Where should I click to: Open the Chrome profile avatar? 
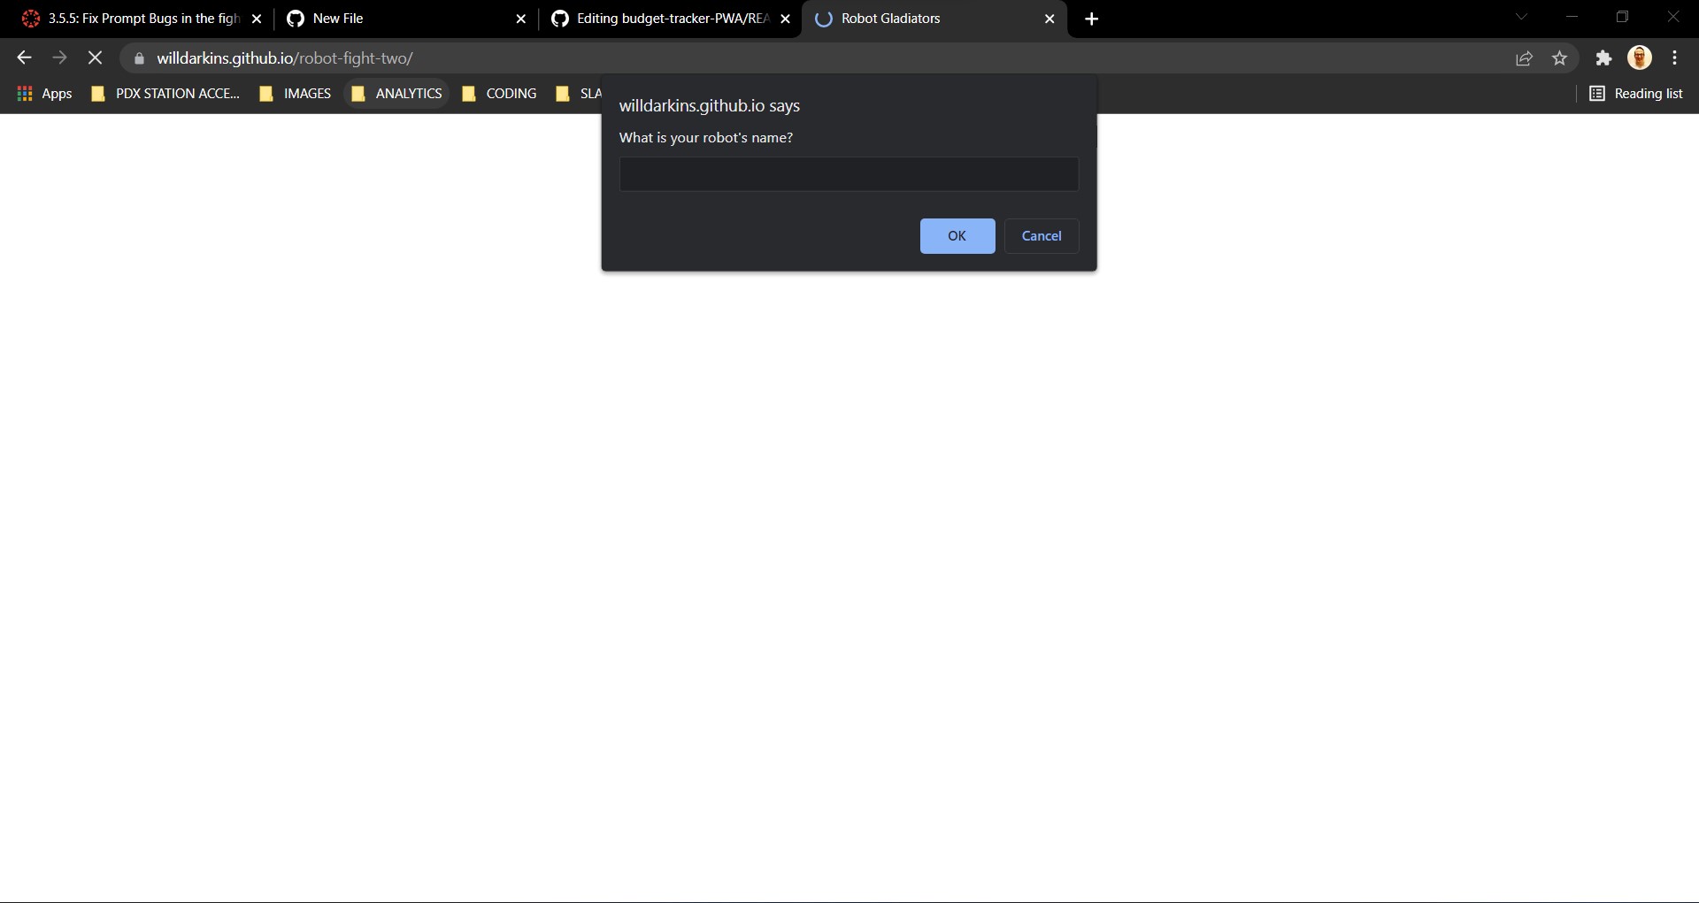click(1640, 58)
